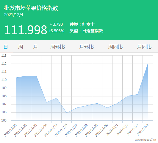The image size is (158, 143).
Task: Click the 111.998 index value
Action: point(26,30)
